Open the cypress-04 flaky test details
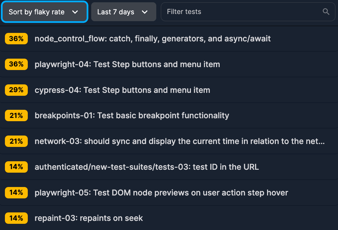The width and height of the screenshot is (338, 230). (x=122, y=90)
